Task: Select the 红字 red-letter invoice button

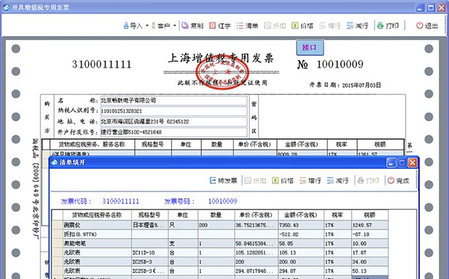Action: [220, 26]
